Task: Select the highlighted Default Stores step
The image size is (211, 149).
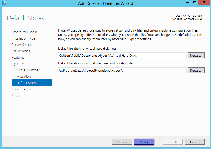Action: point(32,82)
